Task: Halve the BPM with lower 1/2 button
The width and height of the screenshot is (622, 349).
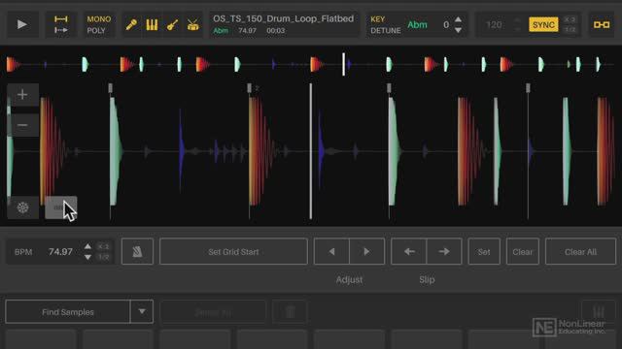Action: [x=104, y=257]
